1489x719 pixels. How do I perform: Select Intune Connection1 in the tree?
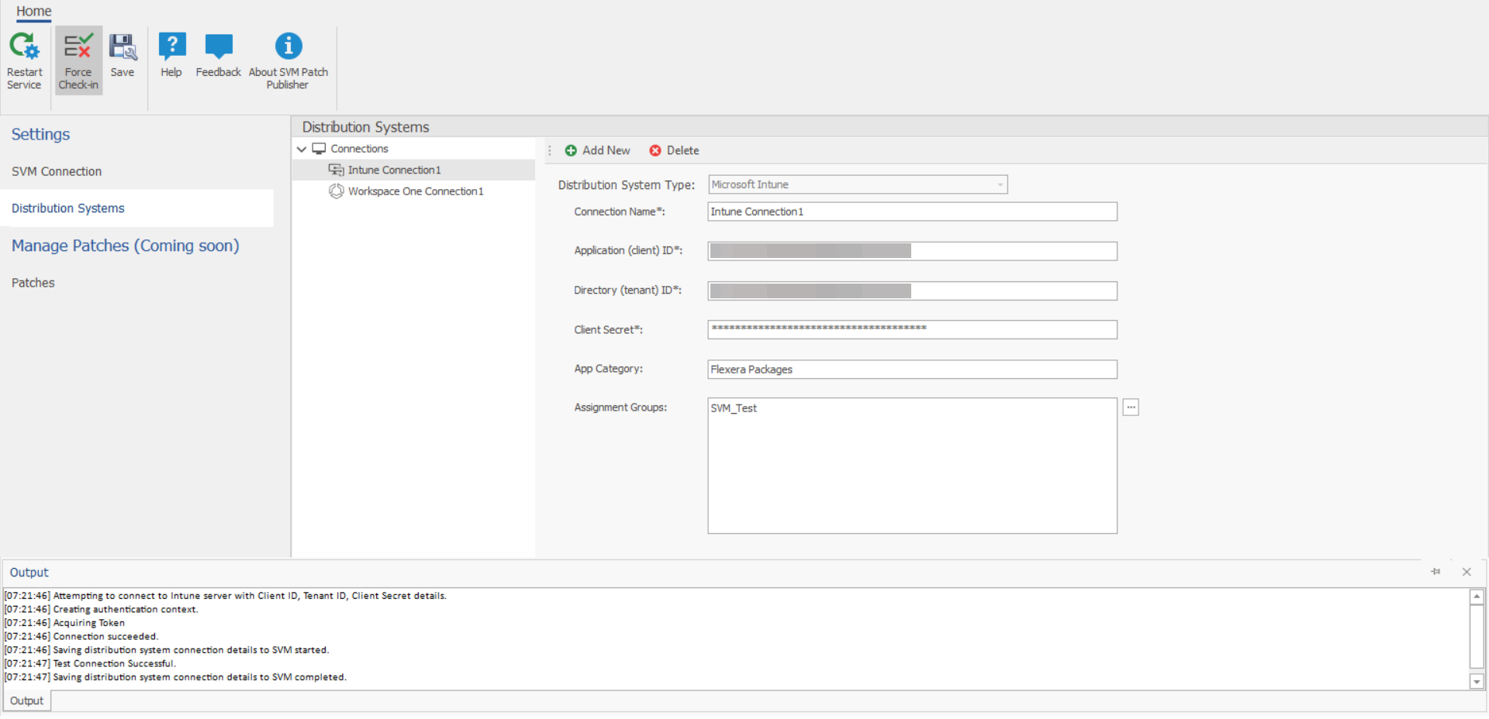tap(394, 170)
